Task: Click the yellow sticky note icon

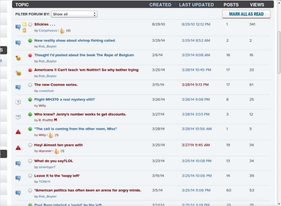Action: (x=24, y=24)
